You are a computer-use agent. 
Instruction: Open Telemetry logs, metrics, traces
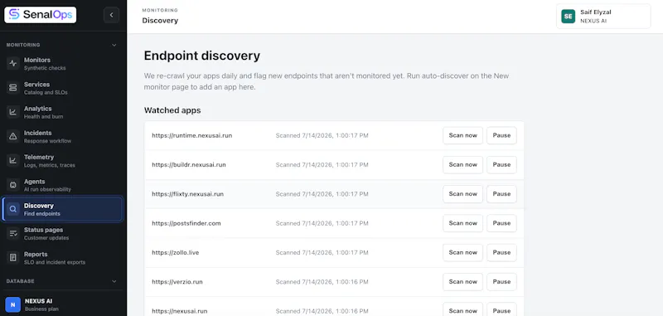point(63,161)
